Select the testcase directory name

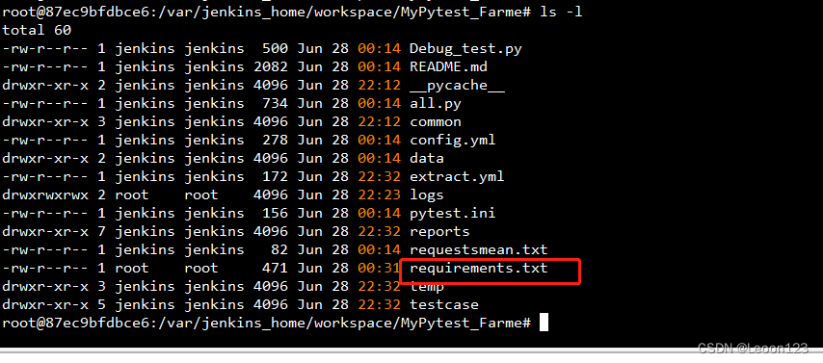(444, 305)
